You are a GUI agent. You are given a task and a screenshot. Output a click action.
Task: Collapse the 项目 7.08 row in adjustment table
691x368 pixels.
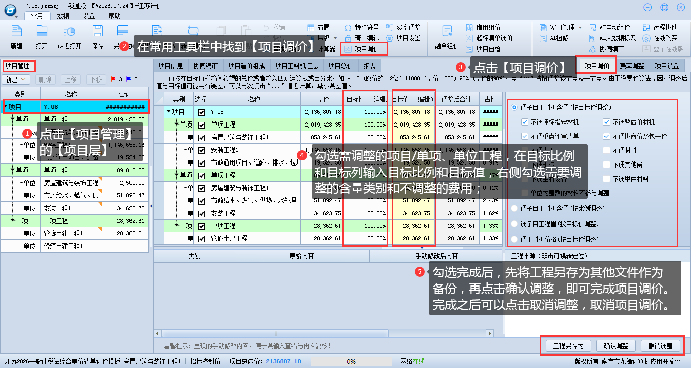169,112
